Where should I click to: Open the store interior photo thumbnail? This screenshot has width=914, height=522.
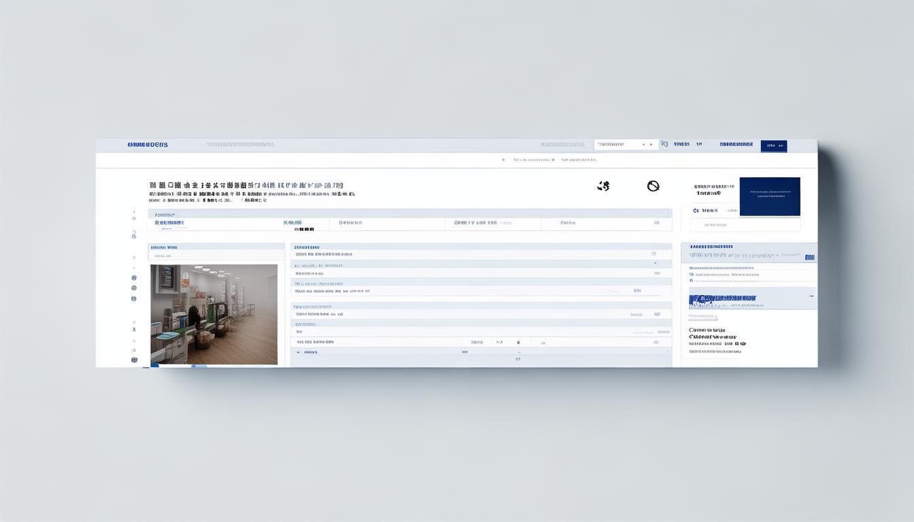(214, 314)
